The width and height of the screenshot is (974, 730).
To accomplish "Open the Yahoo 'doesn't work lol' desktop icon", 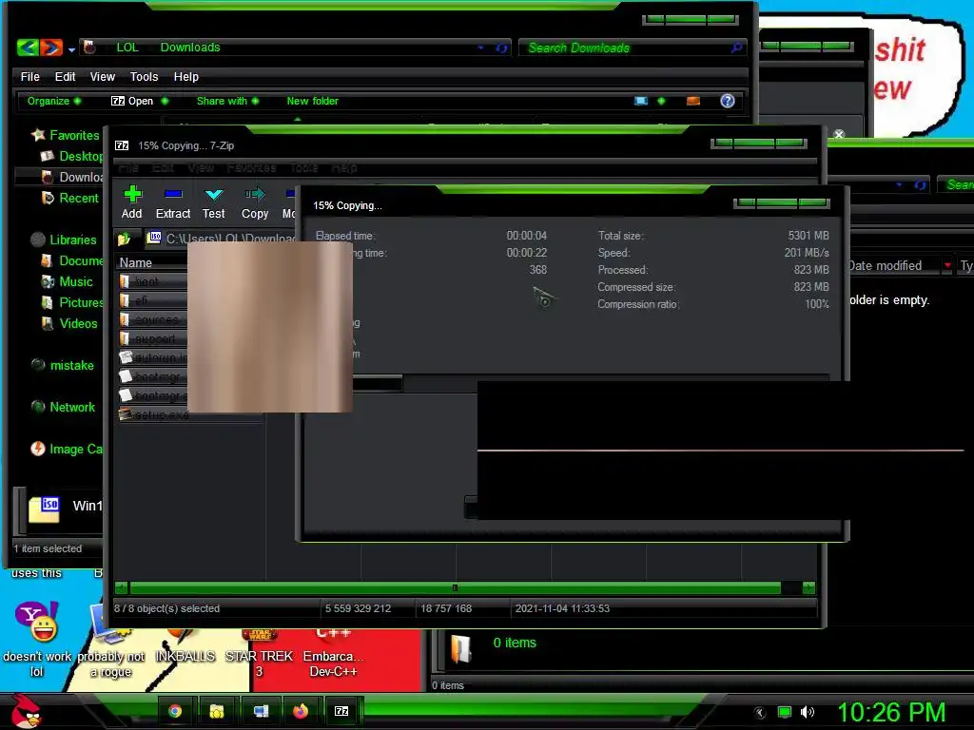I will [x=37, y=640].
